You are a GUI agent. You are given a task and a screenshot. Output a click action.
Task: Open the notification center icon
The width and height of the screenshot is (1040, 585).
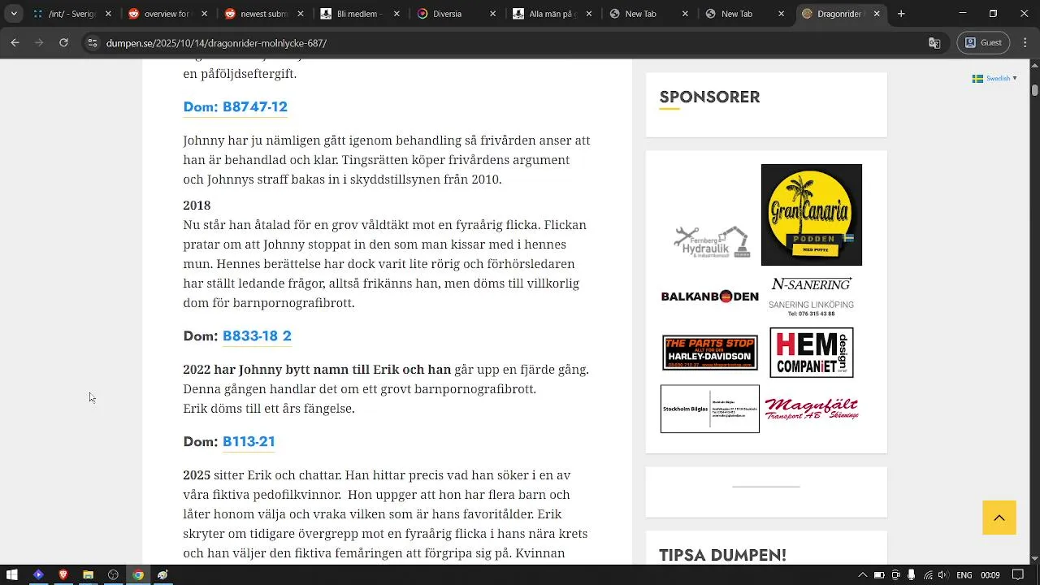pos(1017,575)
